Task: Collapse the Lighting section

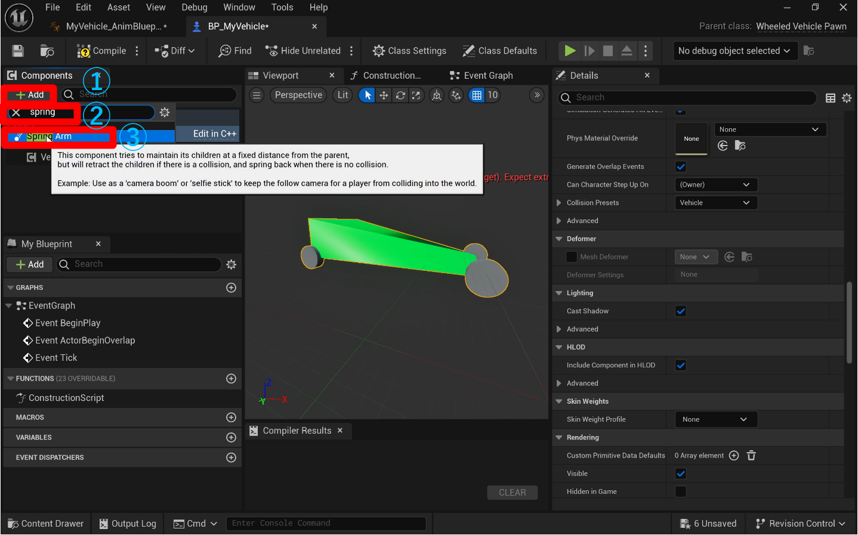Action: (x=559, y=293)
